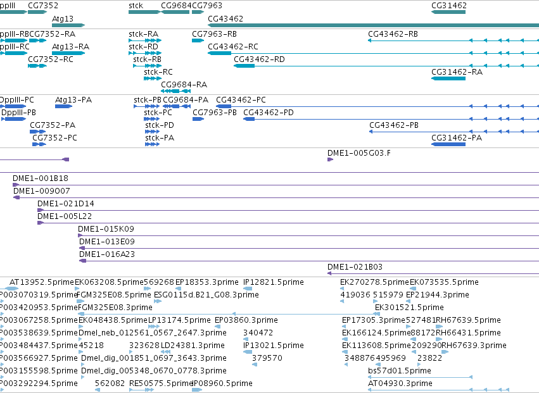The width and height of the screenshot is (539, 393).
Task: Click transcript label CG7352-RA
Action: click(52, 34)
